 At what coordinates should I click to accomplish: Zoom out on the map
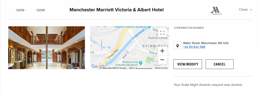162,60
